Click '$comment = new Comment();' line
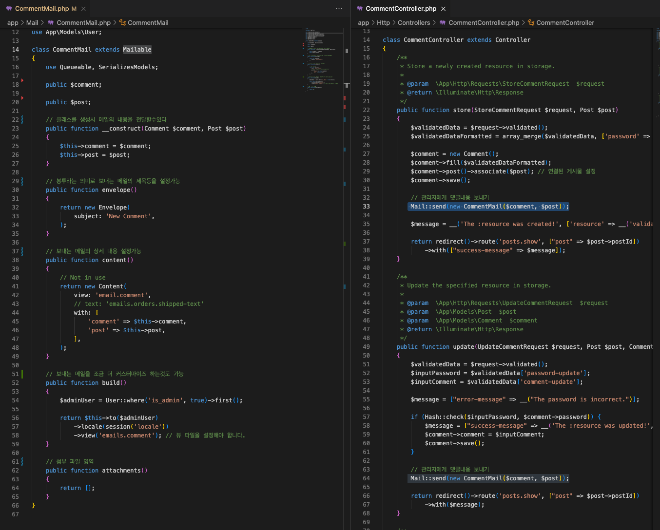 click(x=454, y=154)
